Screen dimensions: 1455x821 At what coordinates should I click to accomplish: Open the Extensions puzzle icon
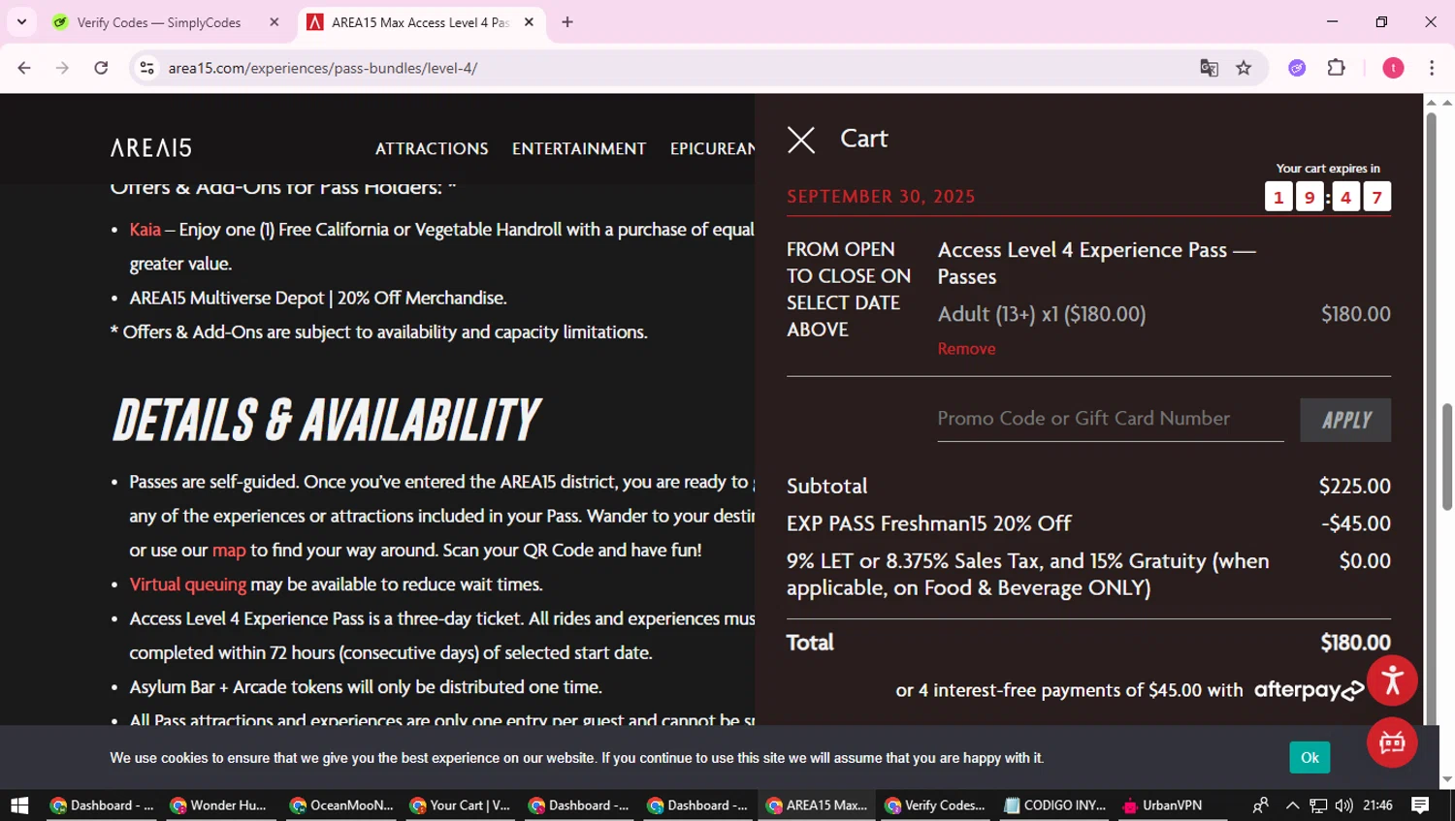[x=1336, y=68]
